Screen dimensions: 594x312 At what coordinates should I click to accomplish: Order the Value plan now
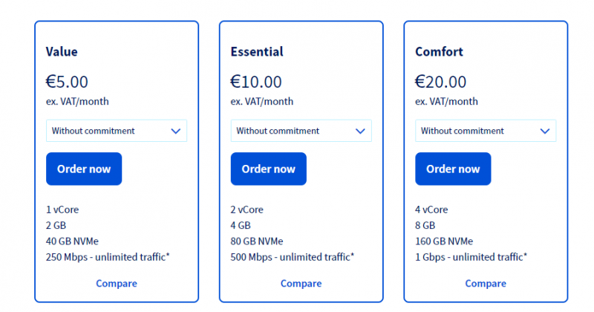pyautogui.click(x=84, y=169)
